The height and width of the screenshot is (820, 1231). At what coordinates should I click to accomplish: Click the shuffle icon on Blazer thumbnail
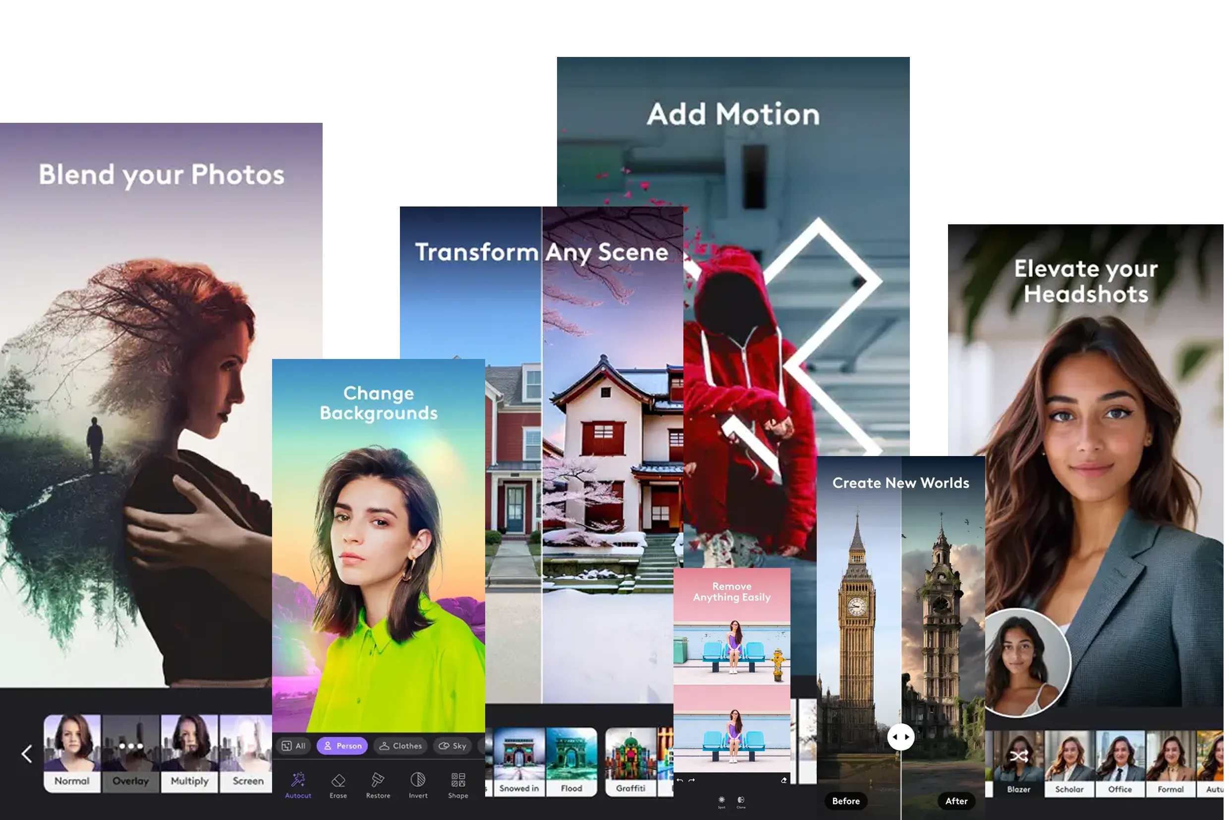pos(1018,756)
